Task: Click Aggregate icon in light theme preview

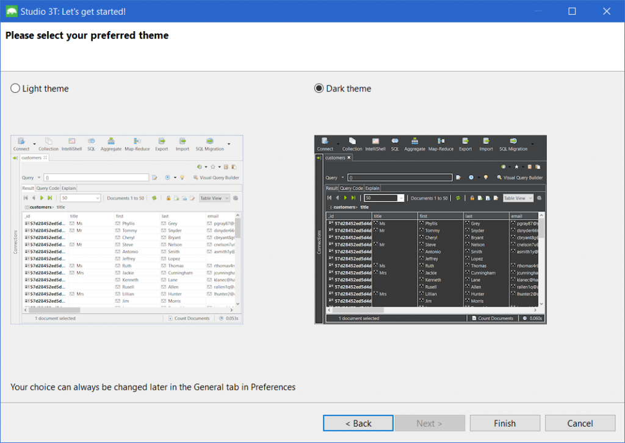Action: click(111, 141)
